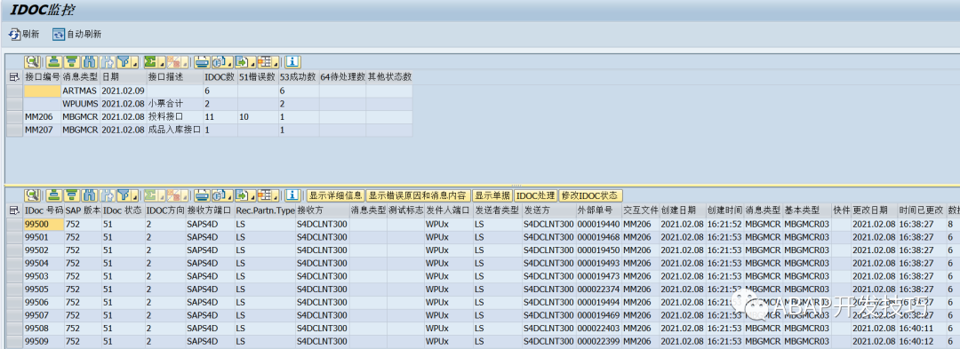Click the 显示错误原因和消息内容 button
960x349 pixels.
(x=418, y=195)
